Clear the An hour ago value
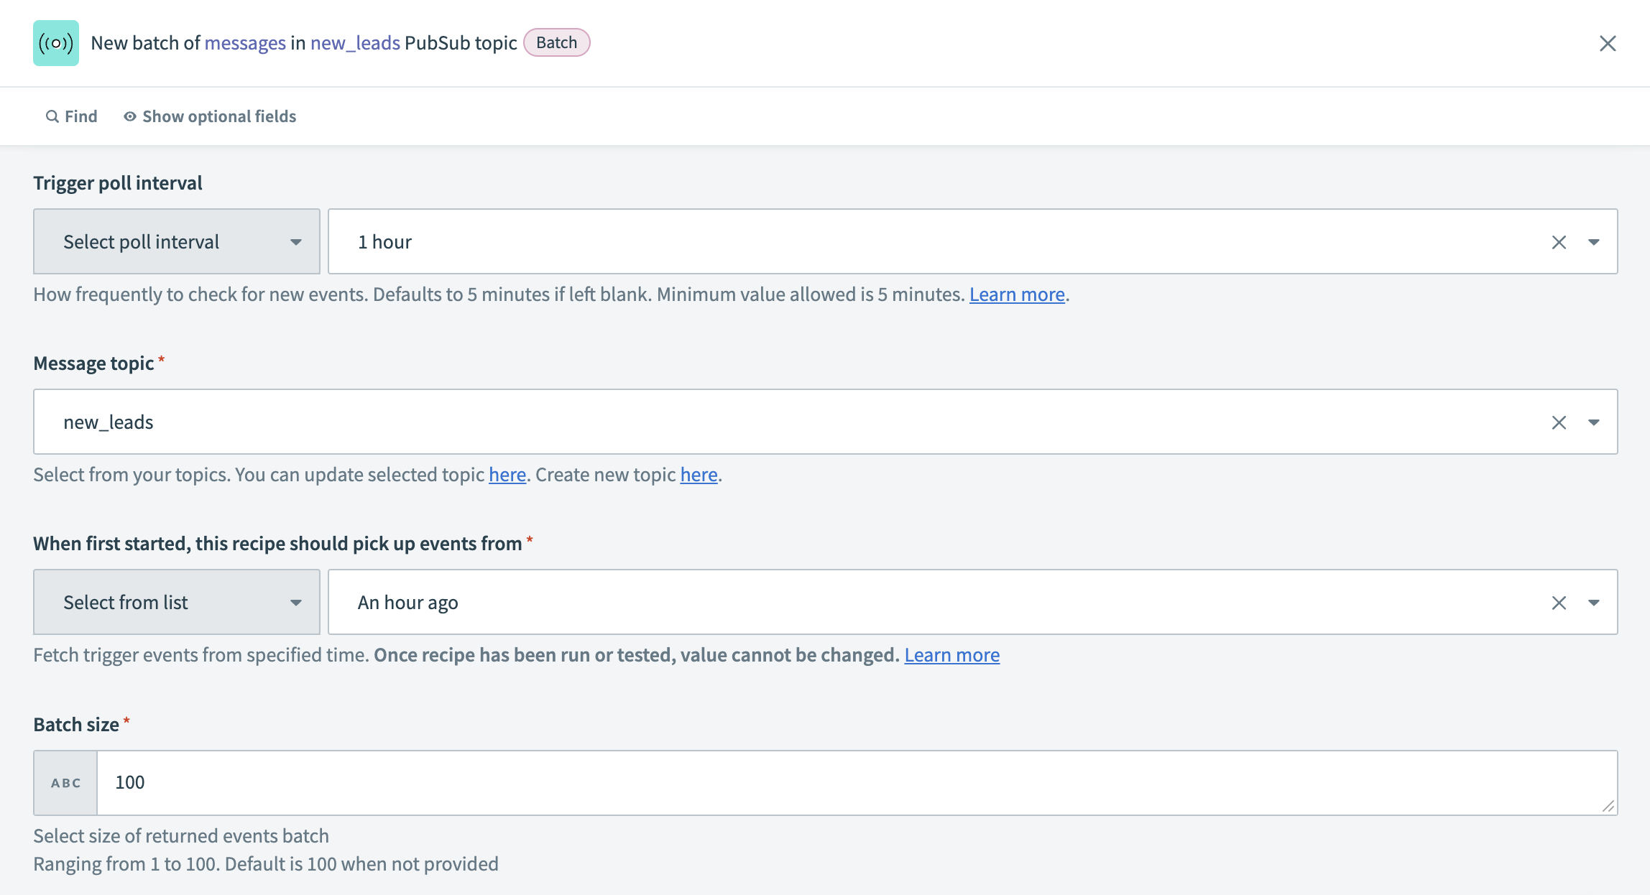 coord(1559,602)
